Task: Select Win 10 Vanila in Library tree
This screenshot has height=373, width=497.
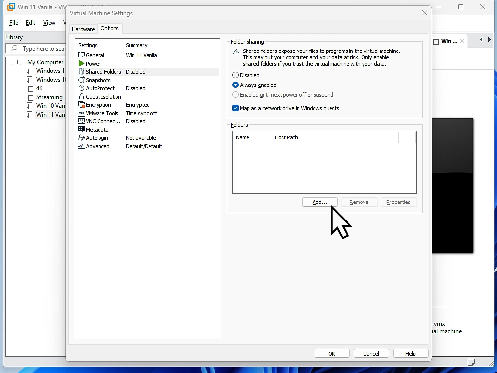Action: 50,105
